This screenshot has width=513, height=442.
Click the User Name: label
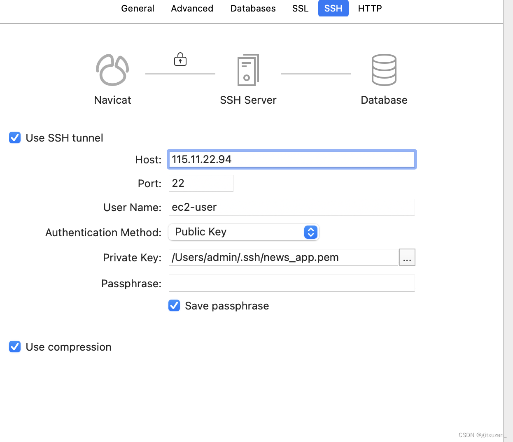pyautogui.click(x=132, y=207)
